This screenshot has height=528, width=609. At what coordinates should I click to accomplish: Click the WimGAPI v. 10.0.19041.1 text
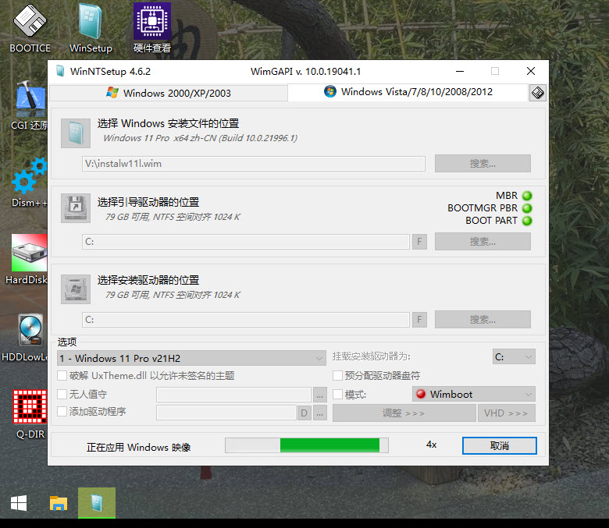[305, 72]
